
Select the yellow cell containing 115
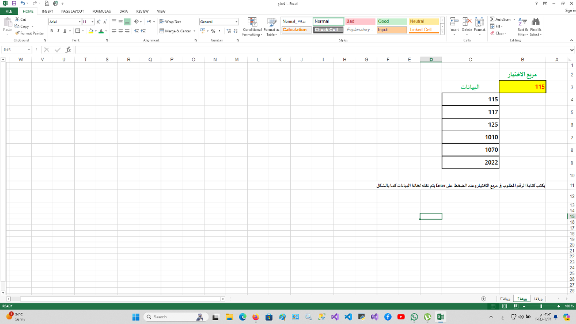(523, 87)
